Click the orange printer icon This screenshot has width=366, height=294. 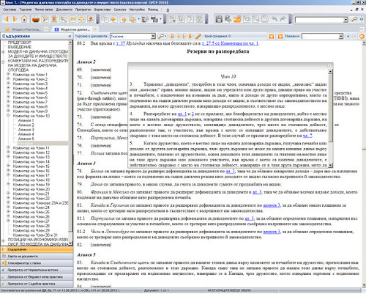(x=36, y=19)
